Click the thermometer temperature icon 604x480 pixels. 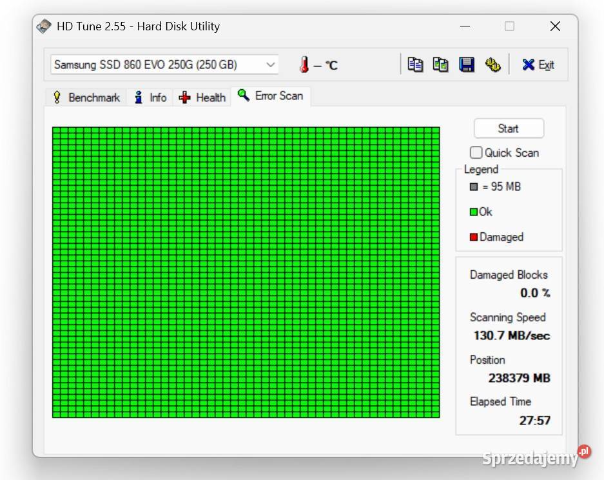pyautogui.click(x=304, y=65)
